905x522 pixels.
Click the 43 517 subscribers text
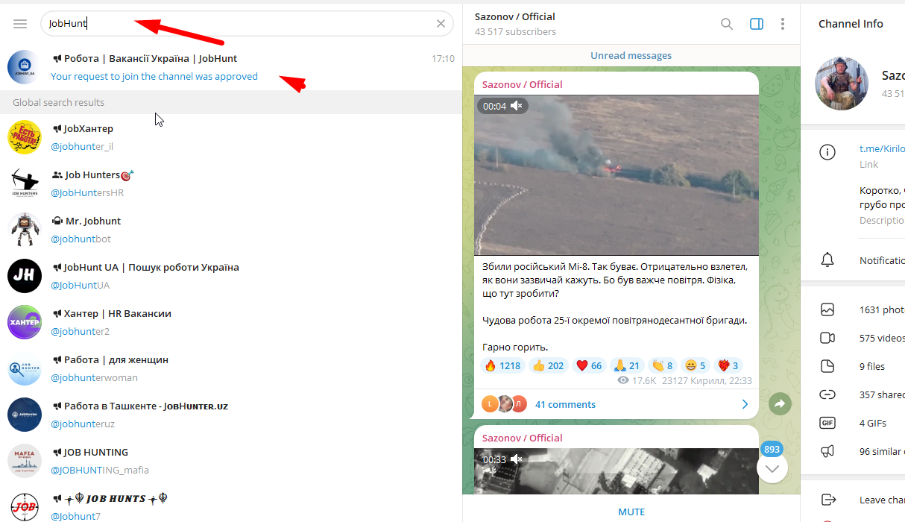click(x=515, y=31)
